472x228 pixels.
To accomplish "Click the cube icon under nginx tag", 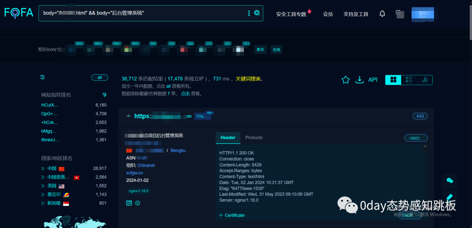I will (x=137, y=203).
